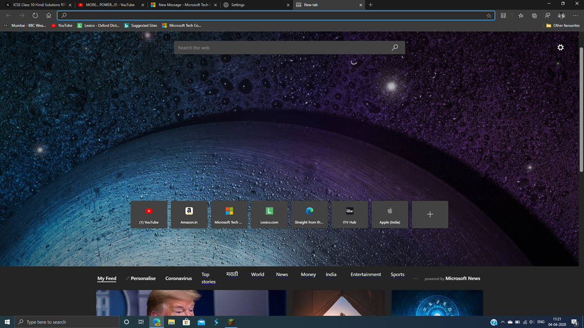Open the profile avatar in the toolbar
This screenshot has height=328, width=584.
coord(561,16)
